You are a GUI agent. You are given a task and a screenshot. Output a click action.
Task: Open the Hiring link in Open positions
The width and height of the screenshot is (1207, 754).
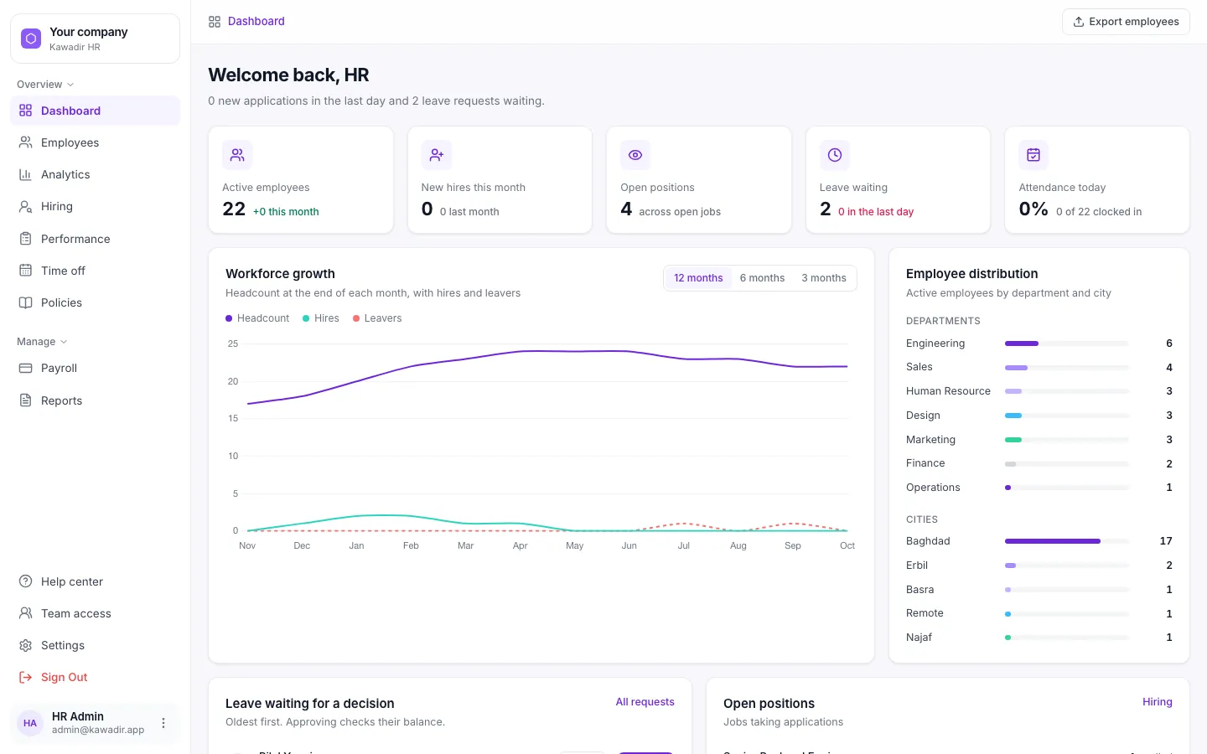pos(1158,702)
